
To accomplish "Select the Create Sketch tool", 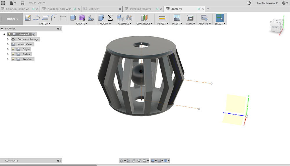I will coord(28,18).
